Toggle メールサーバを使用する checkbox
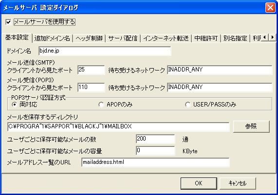 [x=8, y=22]
